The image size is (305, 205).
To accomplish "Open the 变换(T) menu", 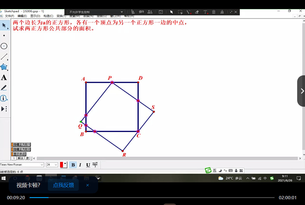I will point(61,16).
